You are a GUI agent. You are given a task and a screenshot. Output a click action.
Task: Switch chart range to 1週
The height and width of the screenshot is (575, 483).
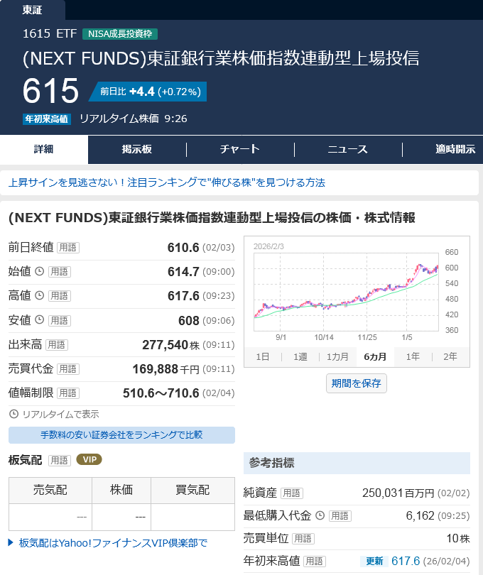300,356
